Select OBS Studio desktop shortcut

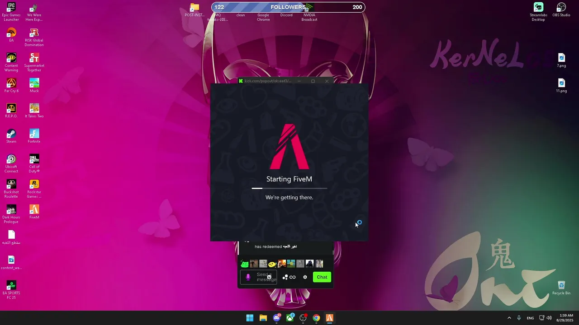[x=561, y=10]
